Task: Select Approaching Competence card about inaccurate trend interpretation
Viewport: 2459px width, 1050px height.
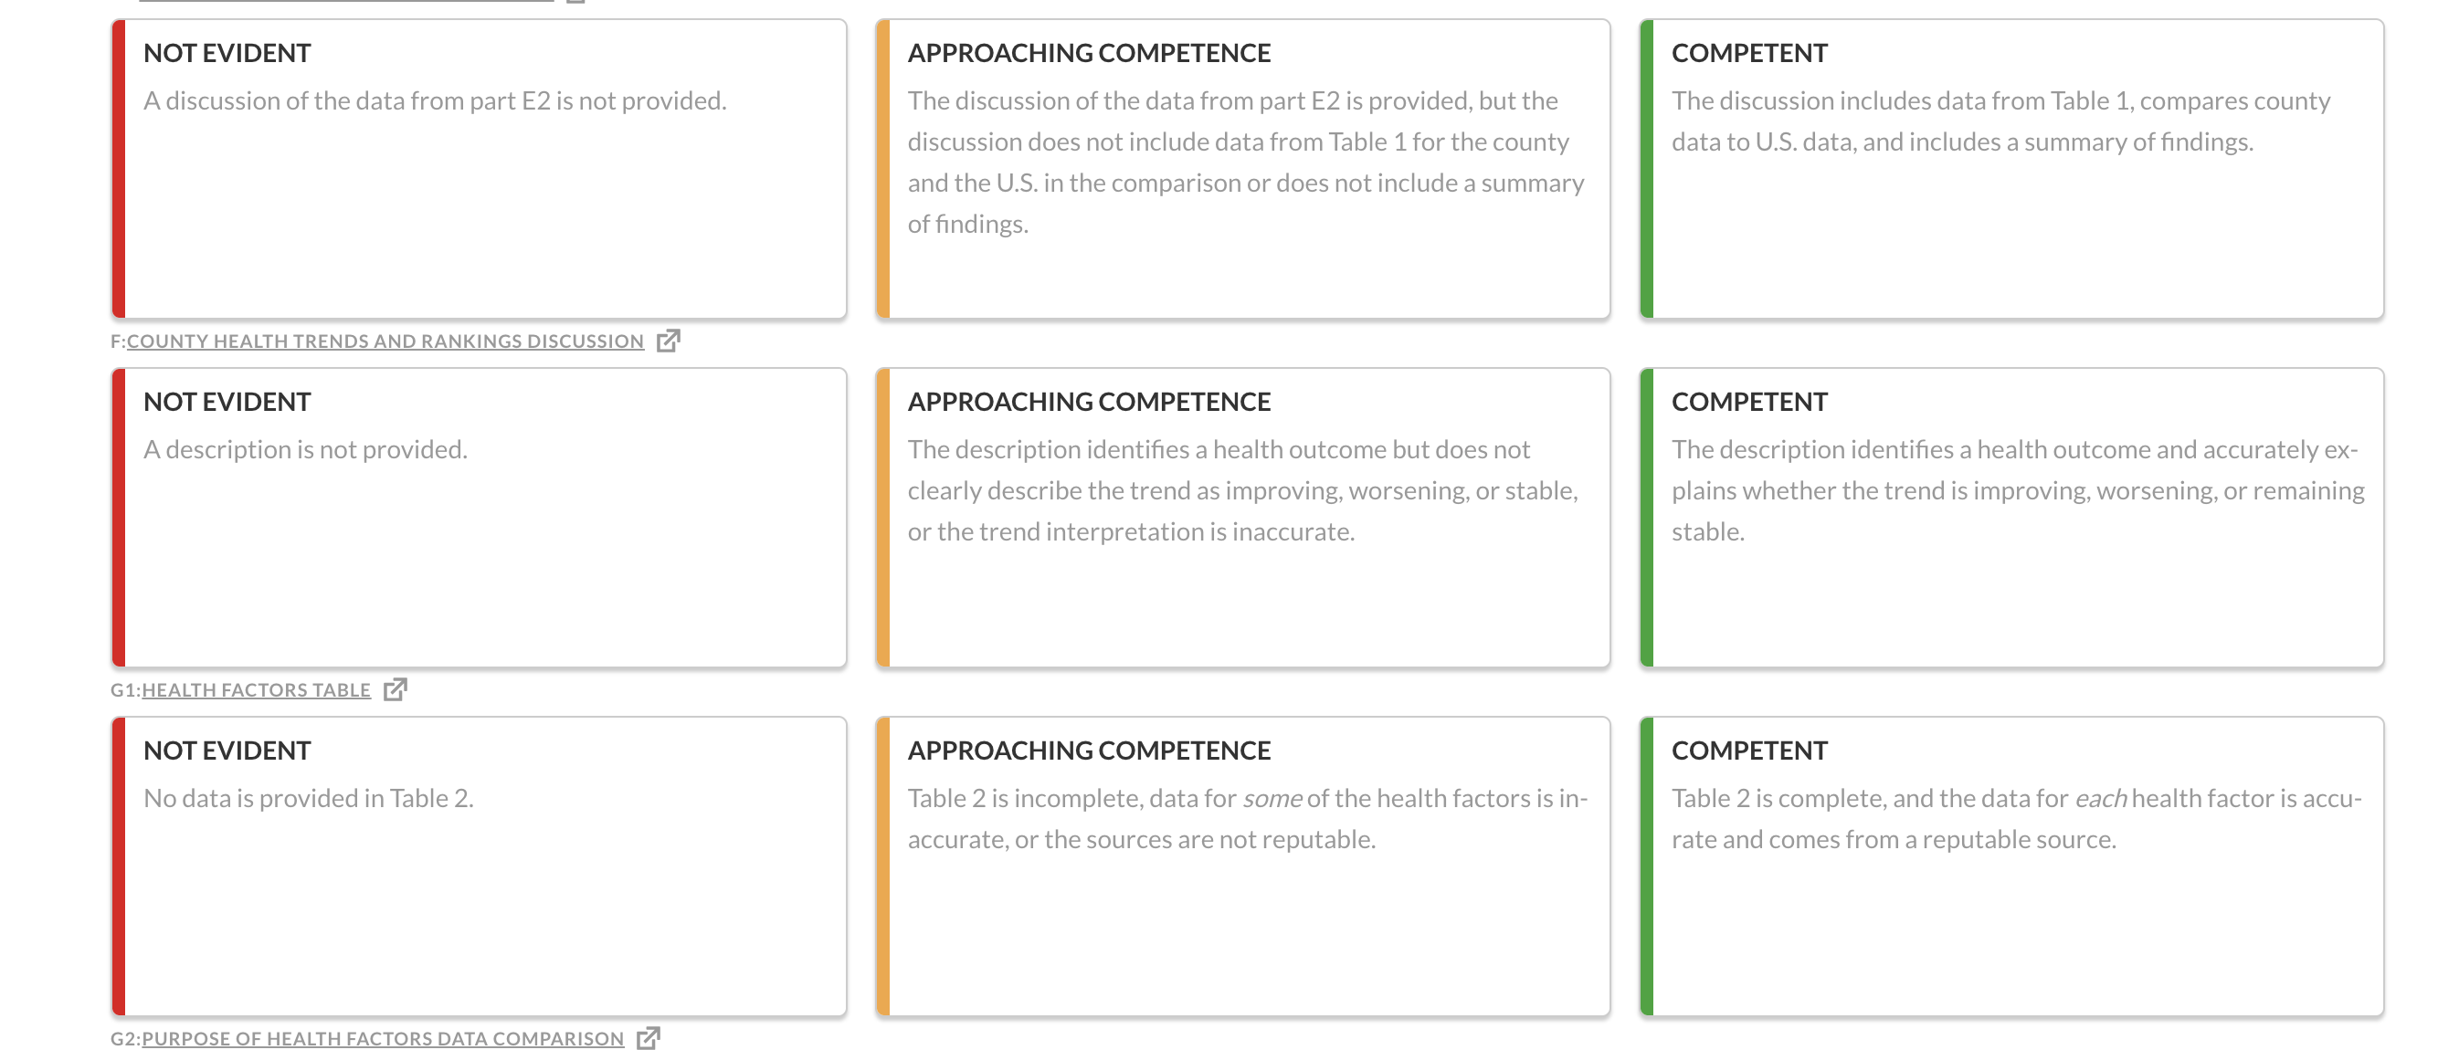Action: click(1243, 518)
